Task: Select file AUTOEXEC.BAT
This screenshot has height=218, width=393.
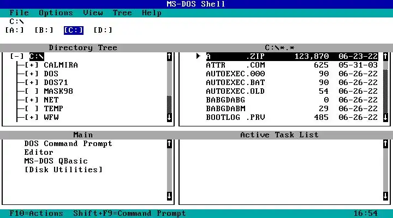Action: pos(292,83)
